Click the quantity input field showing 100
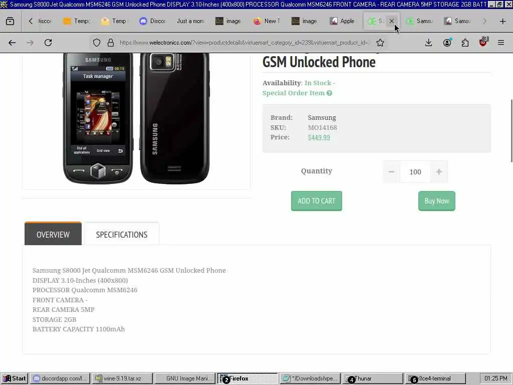 pyautogui.click(x=415, y=171)
